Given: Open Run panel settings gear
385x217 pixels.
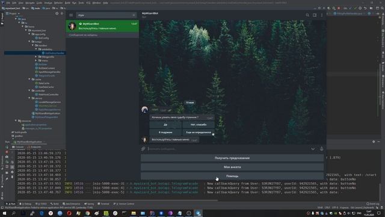Looking at the screenshot, I should (374, 142).
